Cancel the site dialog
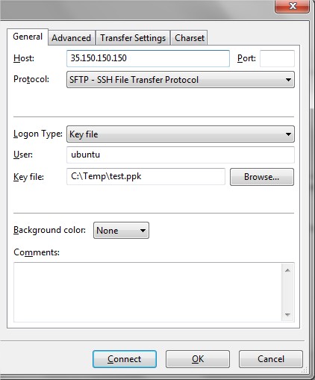This screenshot has height=380, width=315. tap(271, 359)
